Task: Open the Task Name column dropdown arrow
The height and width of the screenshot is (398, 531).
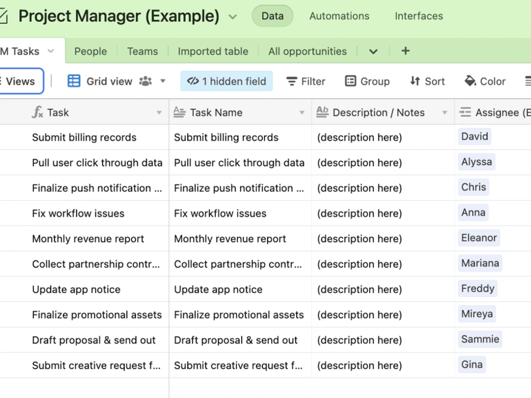Action: pyautogui.click(x=302, y=113)
